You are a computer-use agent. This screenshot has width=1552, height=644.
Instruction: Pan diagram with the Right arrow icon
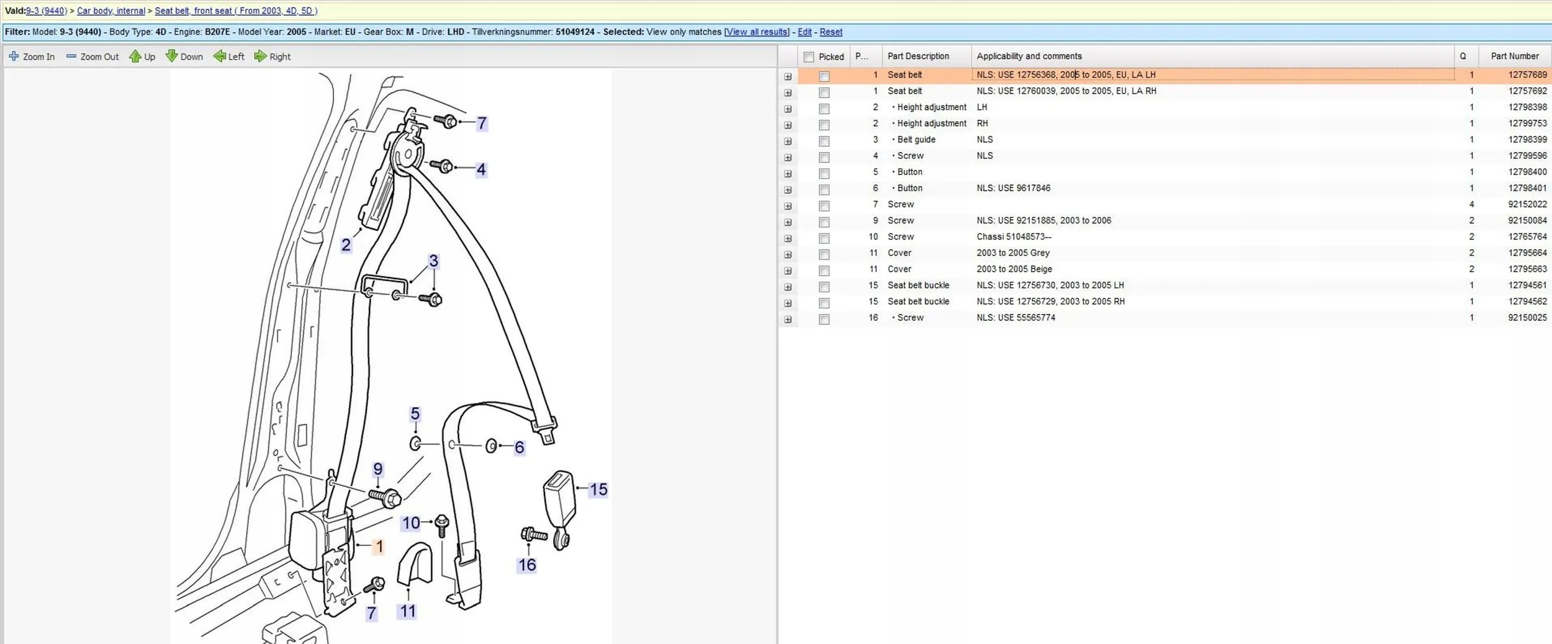(261, 56)
